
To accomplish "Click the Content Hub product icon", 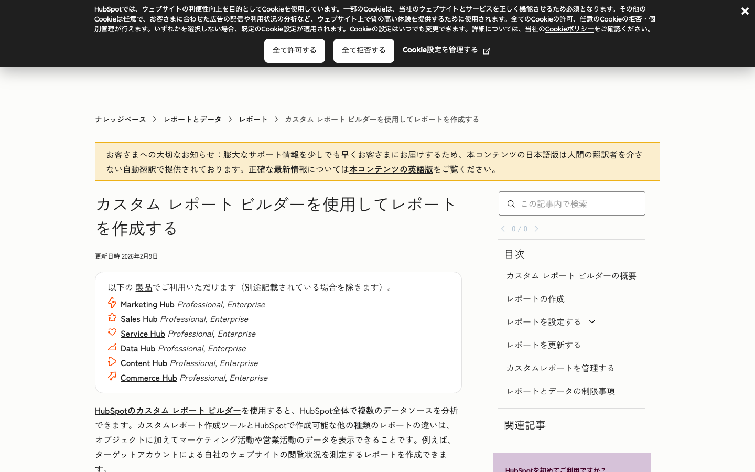I will click(112, 362).
